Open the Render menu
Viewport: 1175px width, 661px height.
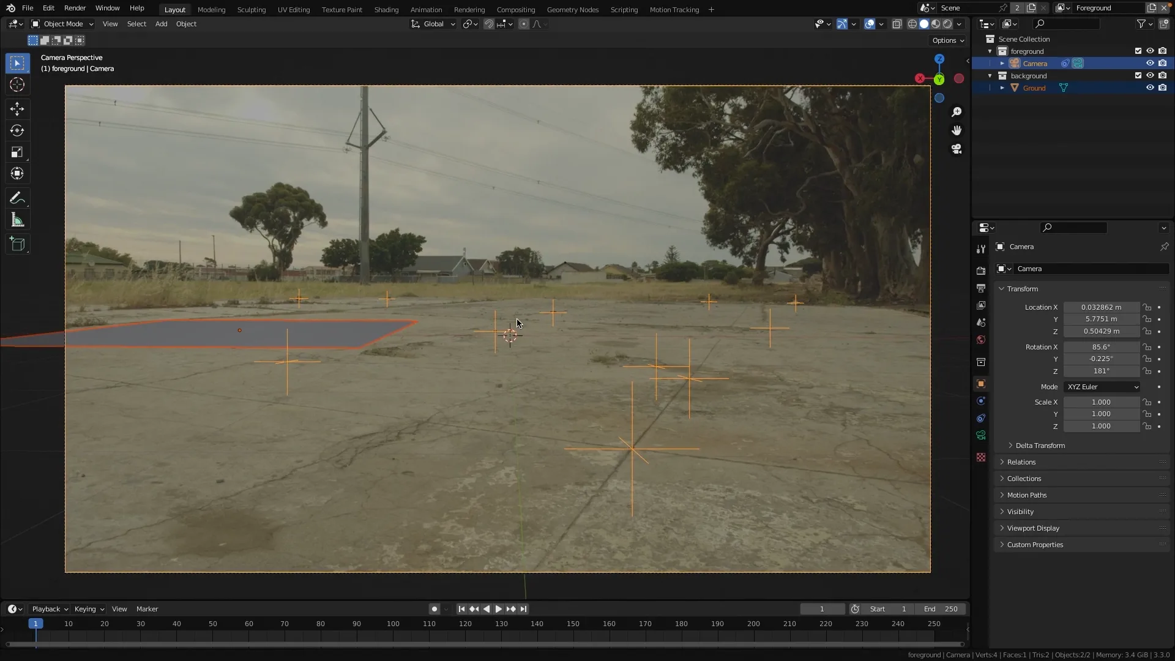tap(75, 8)
